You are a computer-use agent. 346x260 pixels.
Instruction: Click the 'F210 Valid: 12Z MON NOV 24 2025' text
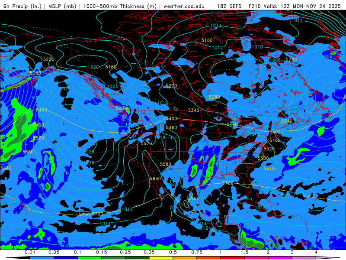click(x=295, y=6)
